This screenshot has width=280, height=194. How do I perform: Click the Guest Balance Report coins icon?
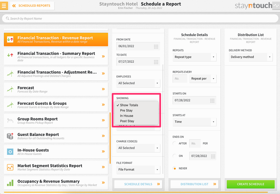click(x=10, y=136)
